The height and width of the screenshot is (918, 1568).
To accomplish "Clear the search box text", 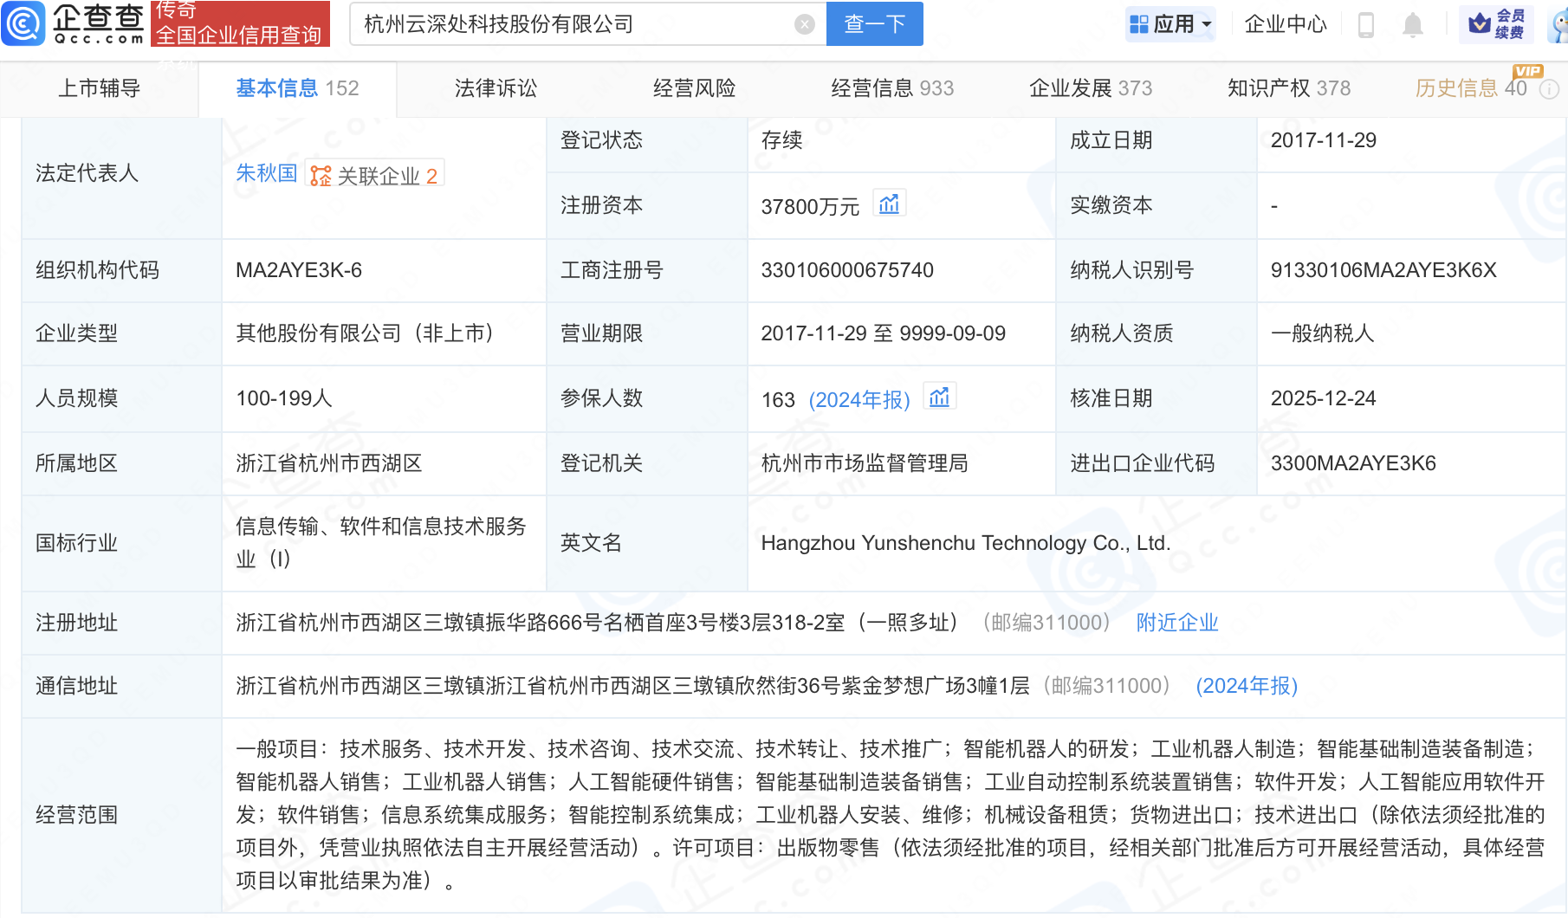I will (804, 24).
